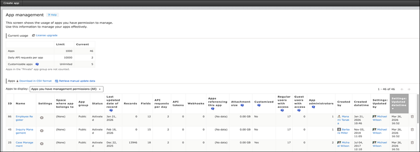
Task: Click records value 13946
Action: [133, 143]
